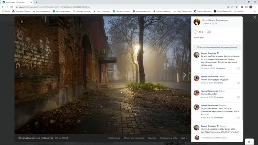Open Фотографии на стене сообщества album link

(35, 138)
